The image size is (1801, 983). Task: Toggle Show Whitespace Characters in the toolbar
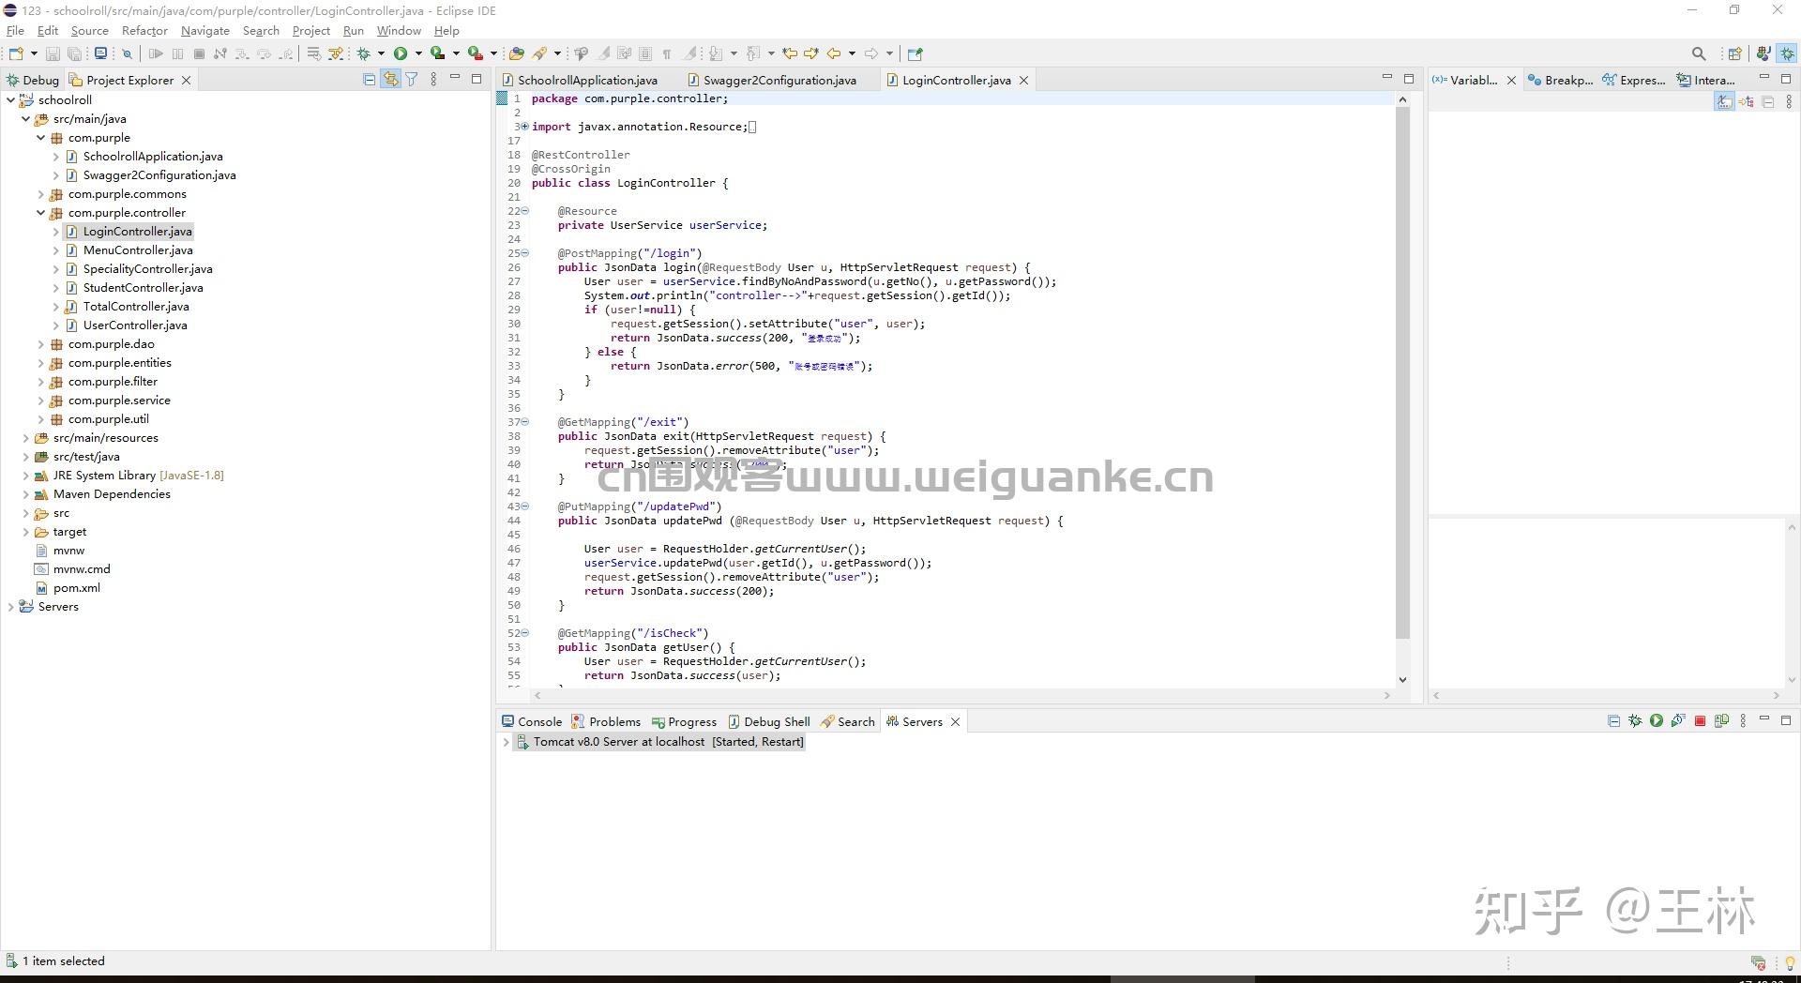pos(667,53)
